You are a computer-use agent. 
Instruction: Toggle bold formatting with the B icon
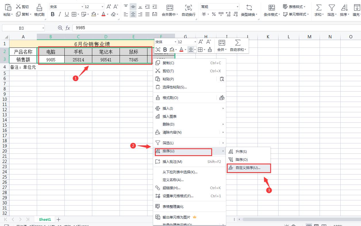tap(53, 14)
